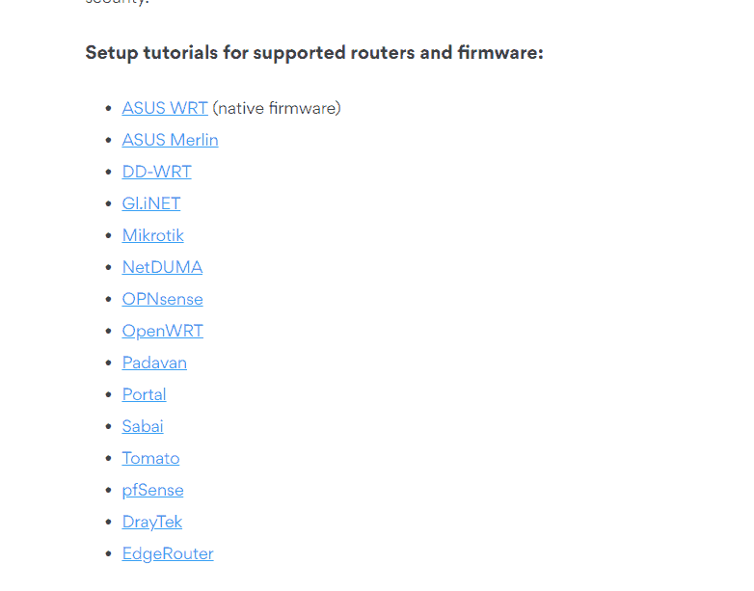This screenshot has width=754, height=591.
Task: Open the ASUS Merlin setup link
Action: 171,140
